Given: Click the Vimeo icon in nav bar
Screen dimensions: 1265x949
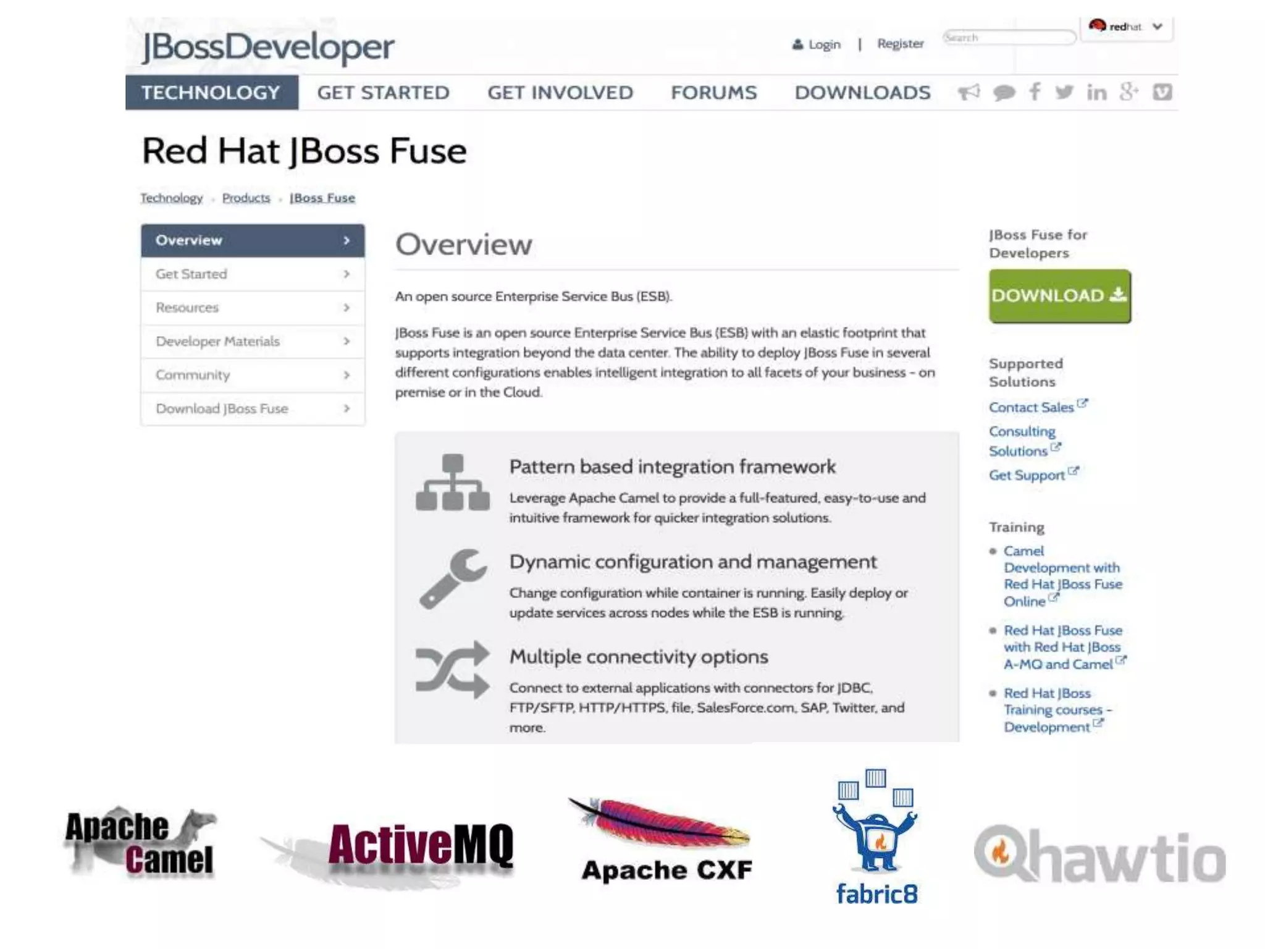Looking at the screenshot, I should (x=1162, y=93).
